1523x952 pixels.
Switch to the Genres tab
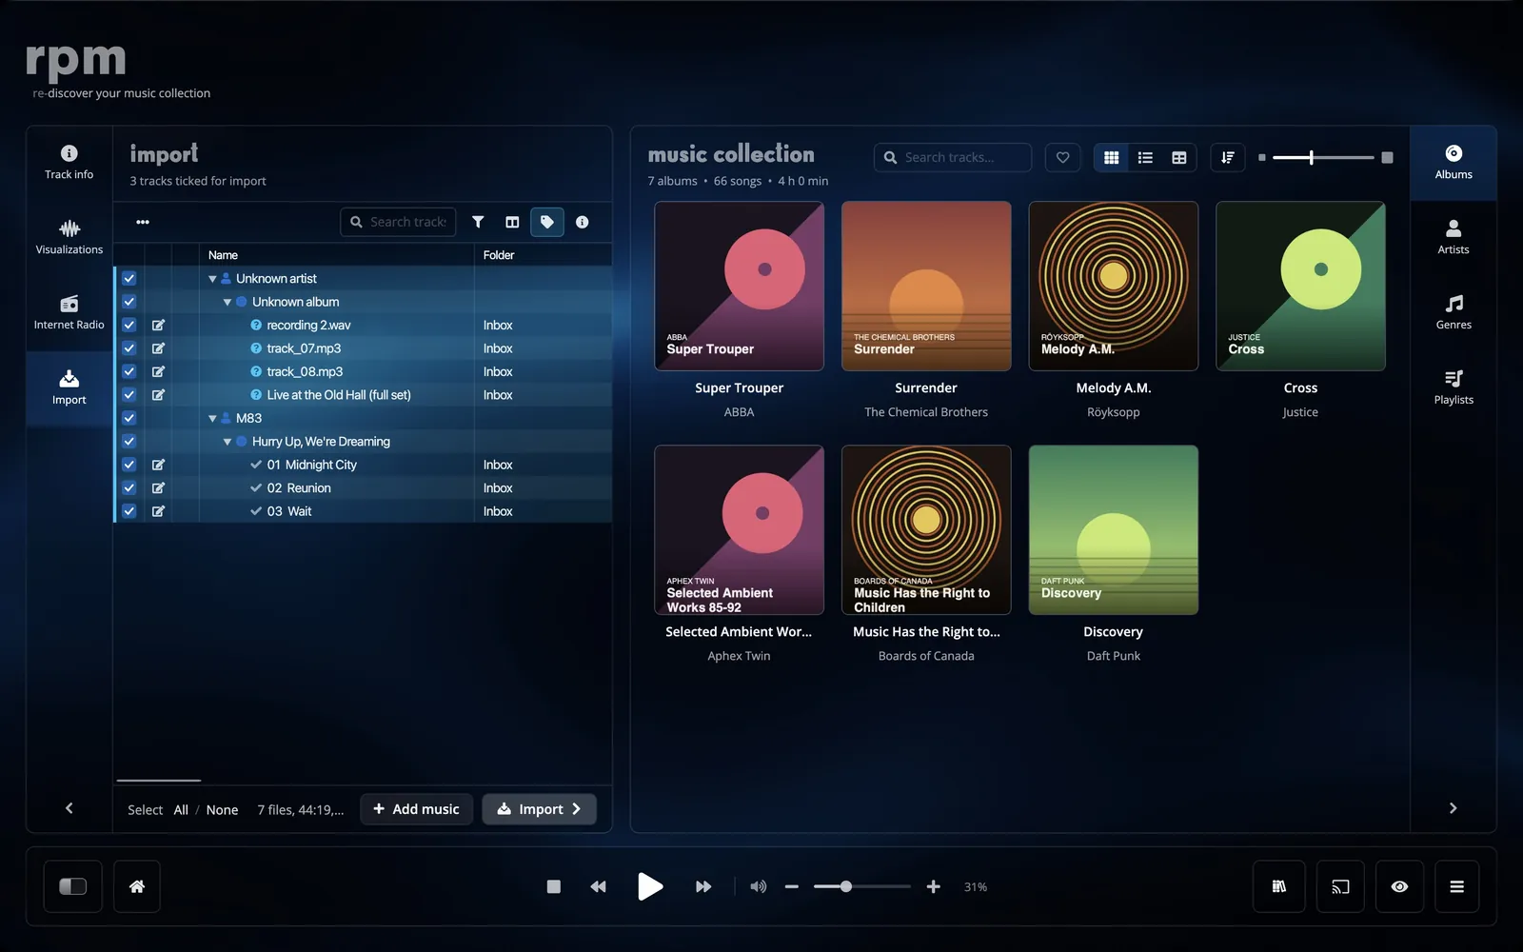(x=1454, y=313)
